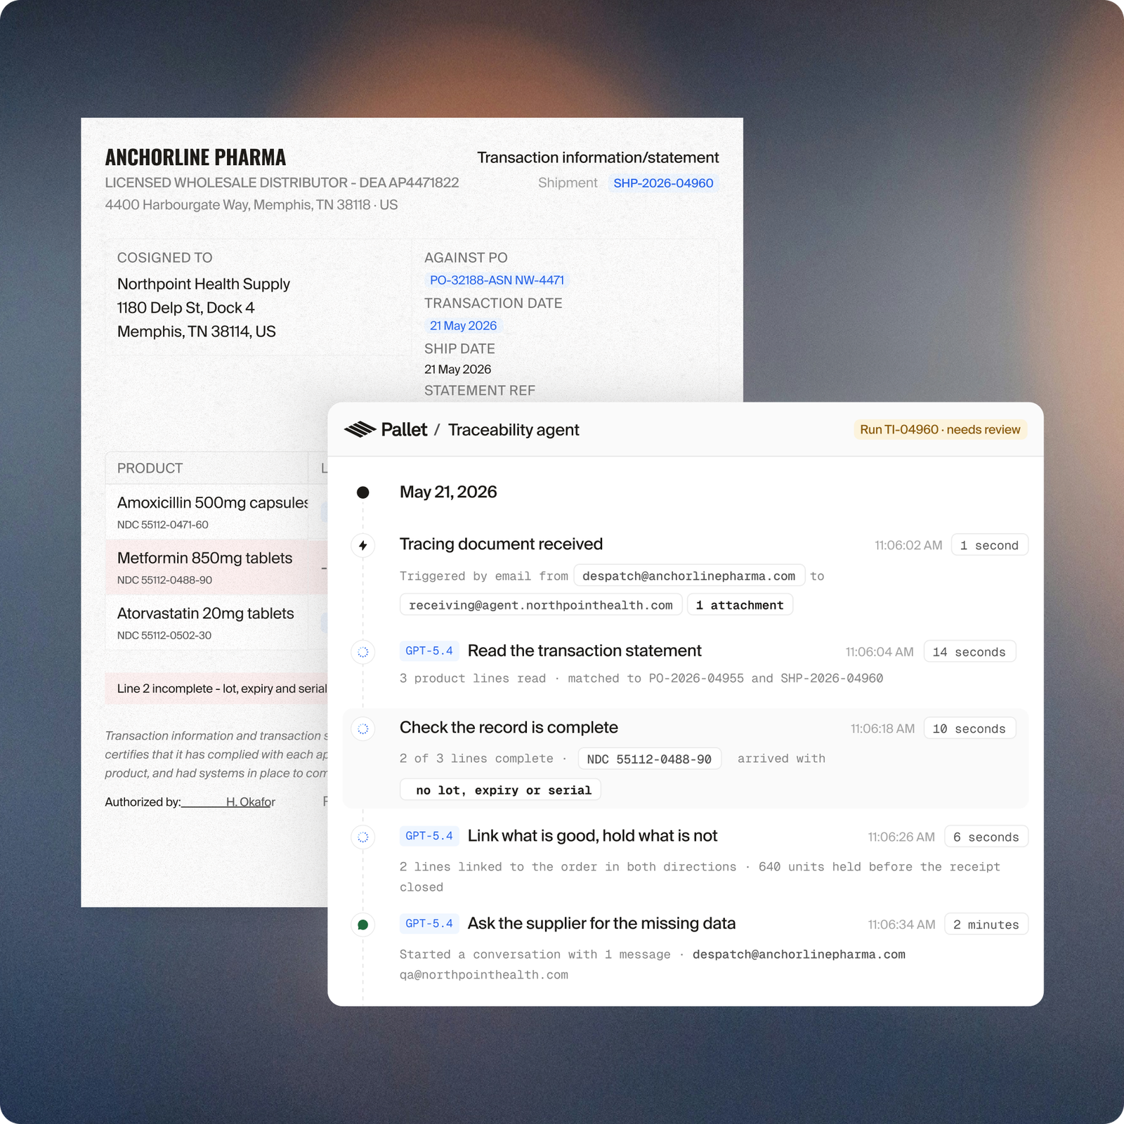This screenshot has height=1124, width=1124.
Task: Click the 11:06:34 AM timestamp
Action: tap(901, 924)
